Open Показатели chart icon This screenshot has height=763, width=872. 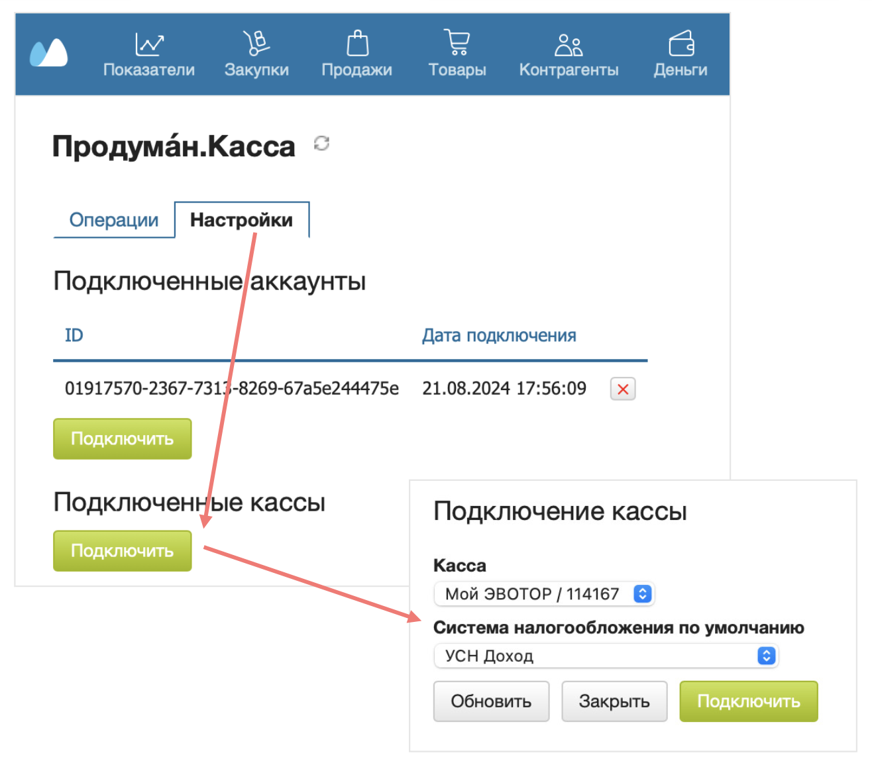point(149,44)
